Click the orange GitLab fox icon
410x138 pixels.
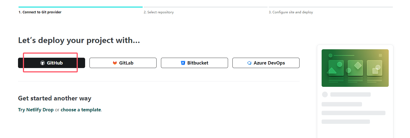[115, 63]
